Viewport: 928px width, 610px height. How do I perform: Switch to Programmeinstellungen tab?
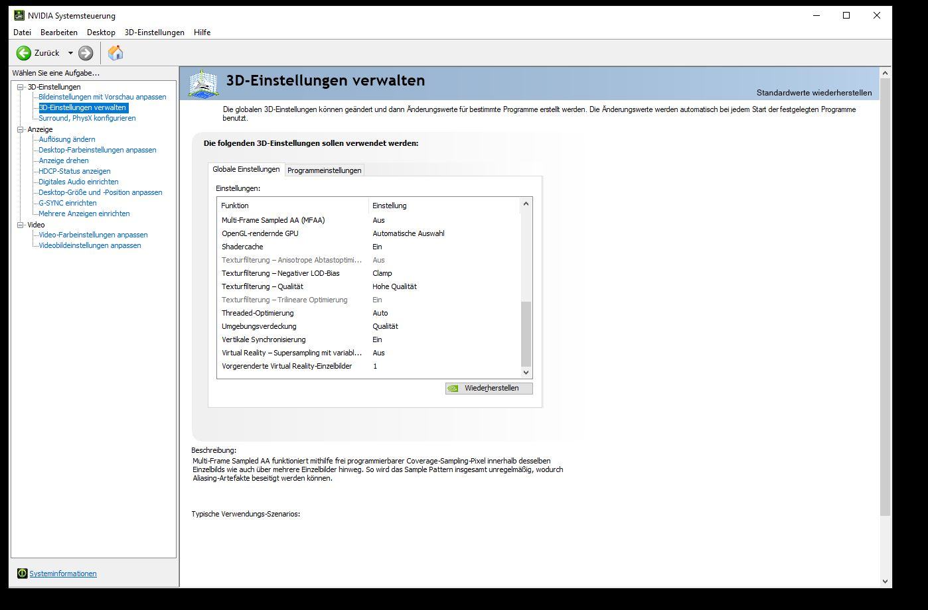click(x=325, y=170)
